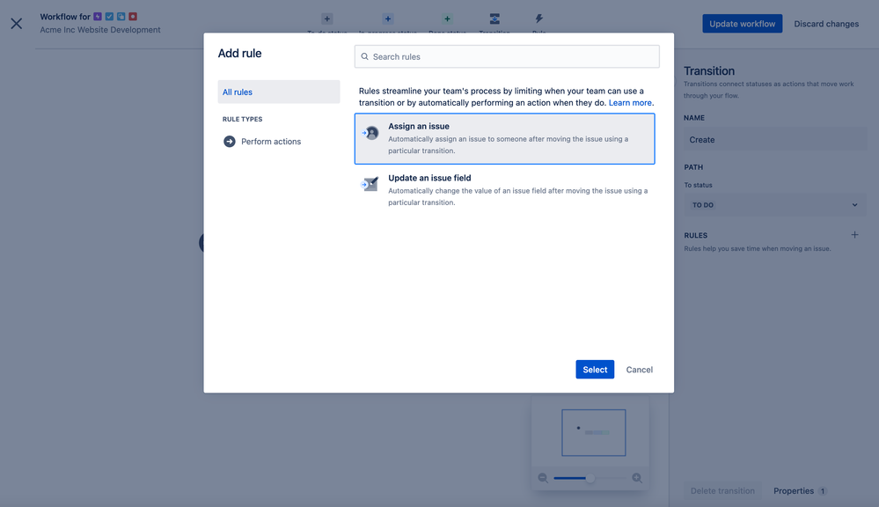
Task: Click the Add rule dialog heading
Action: click(x=239, y=54)
